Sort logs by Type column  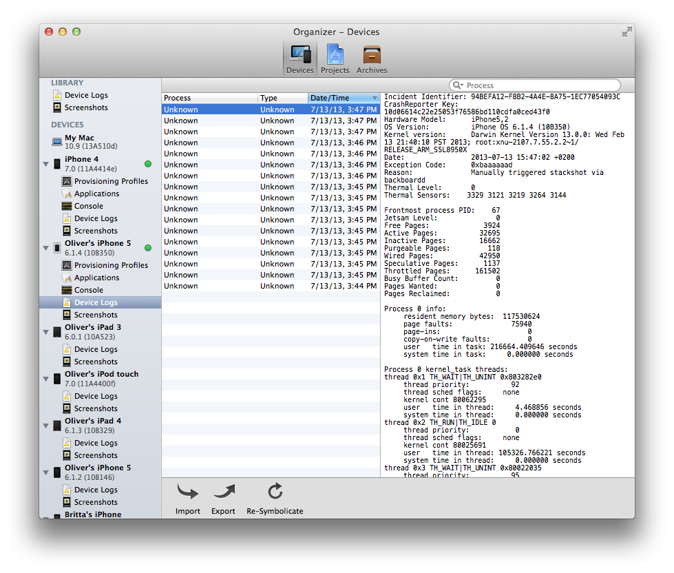click(283, 98)
